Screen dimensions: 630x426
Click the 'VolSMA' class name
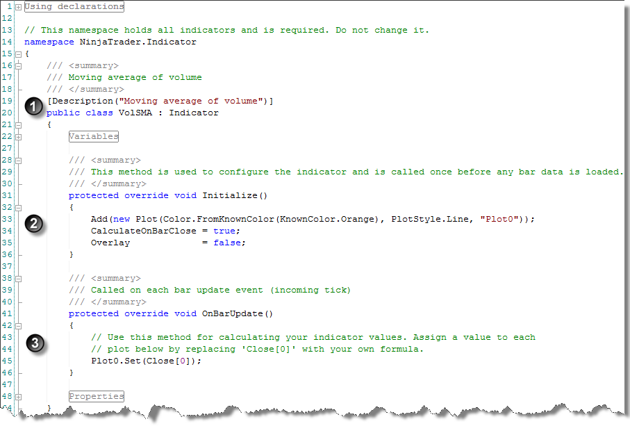click(x=135, y=113)
